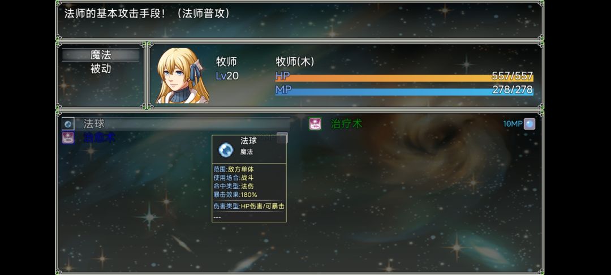Click the help text describing 法师普攻
Viewport: 611px width, 275px height.
tap(147, 13)
